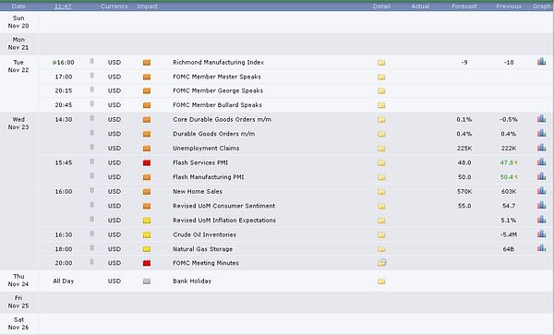The width and height of the screenshot is (554, 335).
Task: Click red high-impact marker for Flash Services PMI
Action: pos(147,162)
